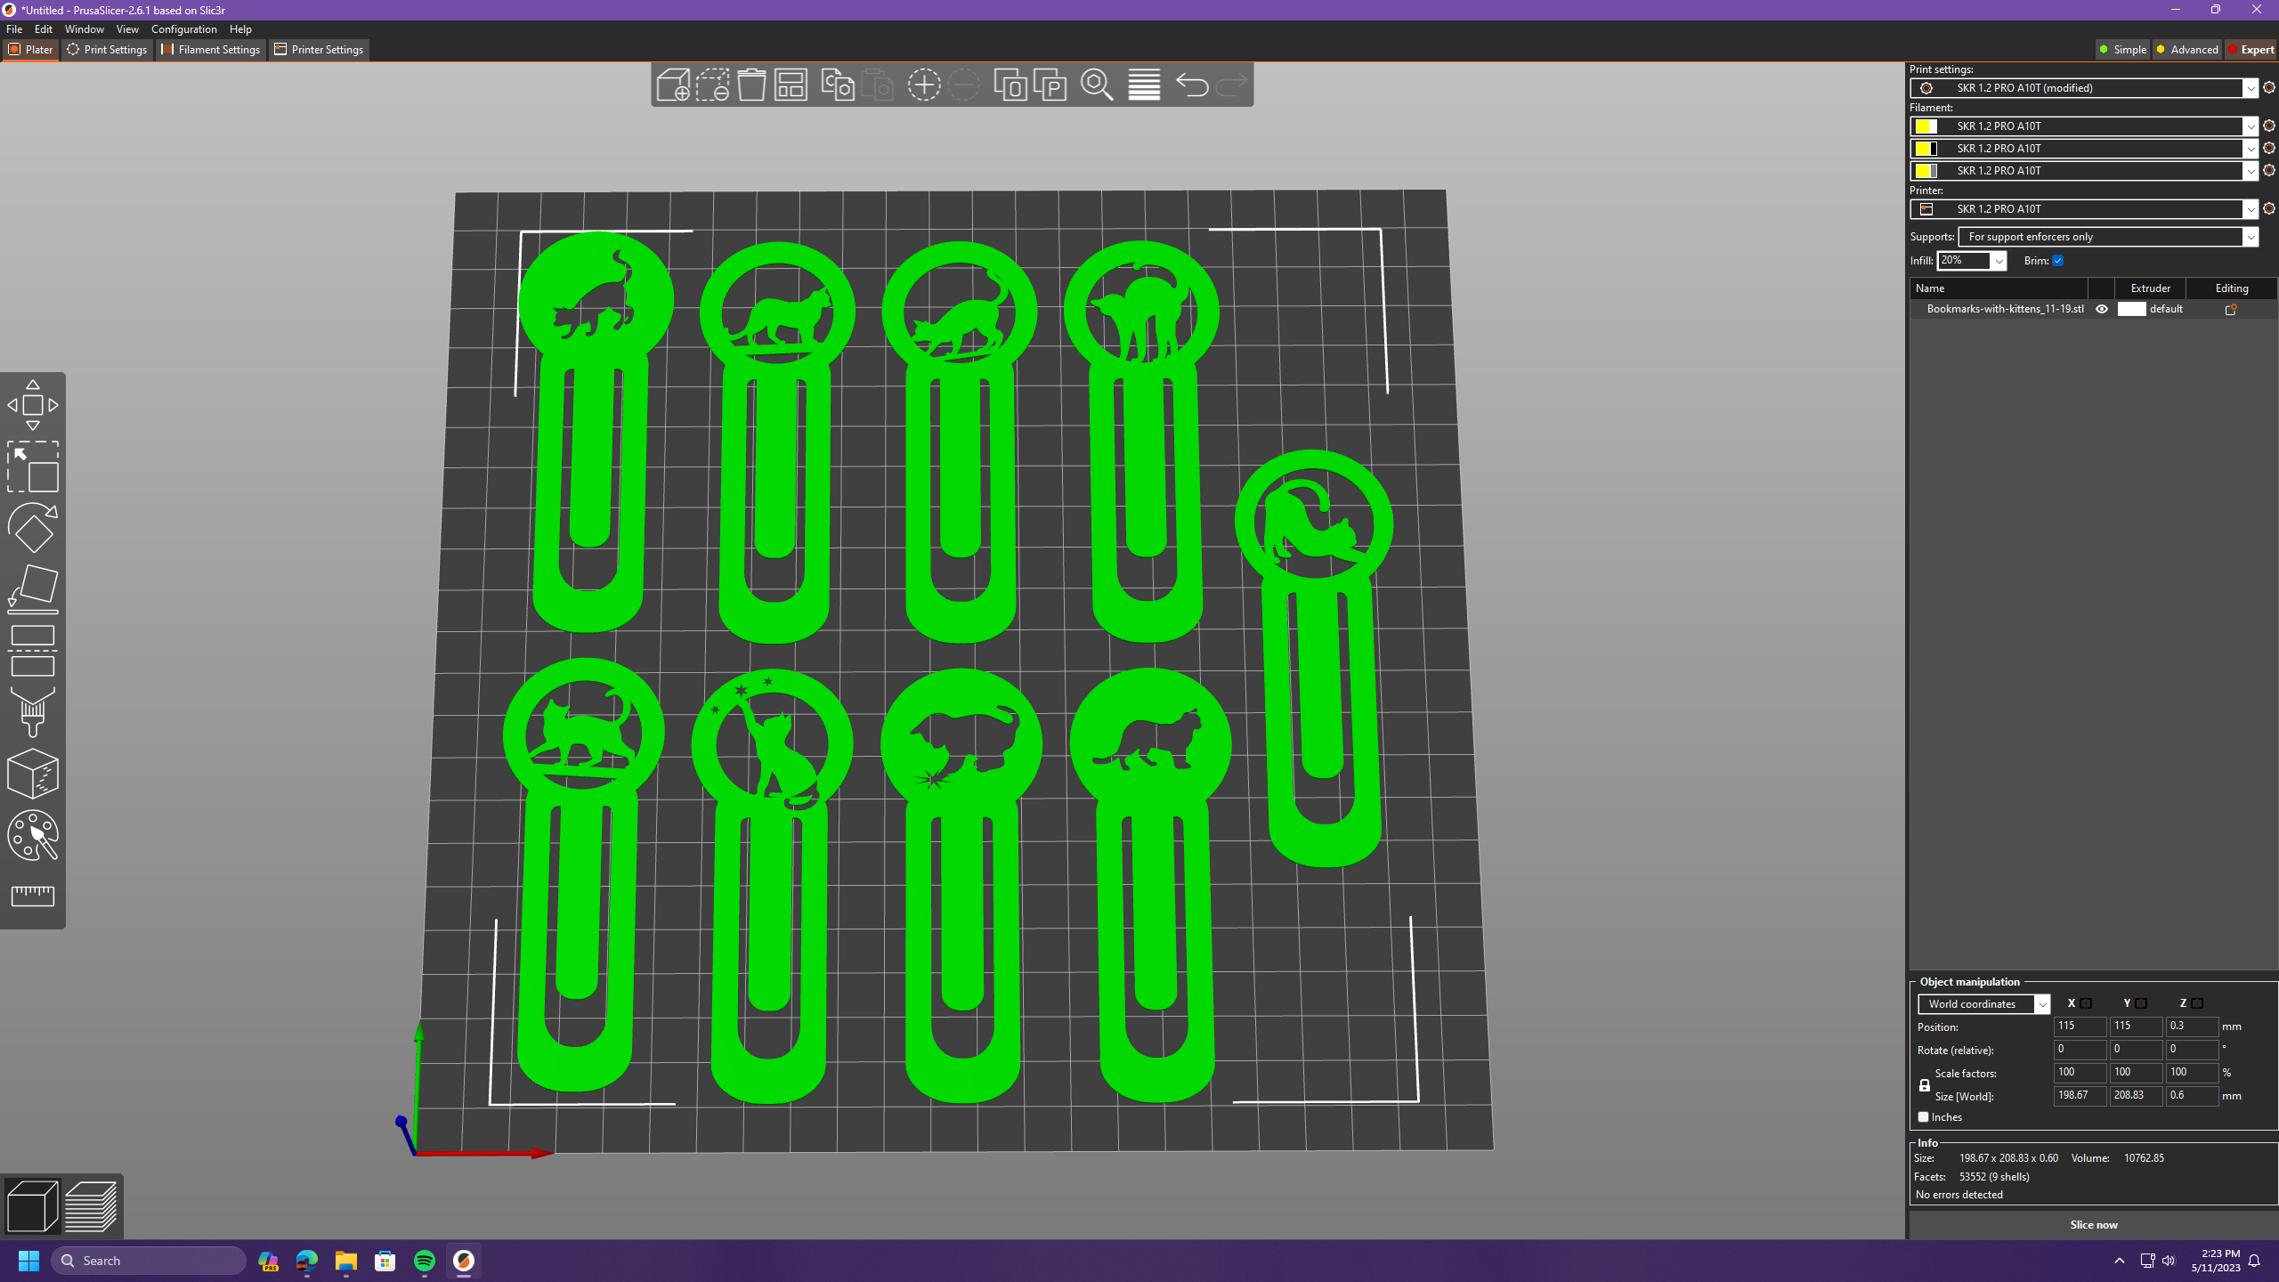Screen dimensions: 2279x1282
Task: Open the Paint-on supports tool
Action: coord(33,712)
